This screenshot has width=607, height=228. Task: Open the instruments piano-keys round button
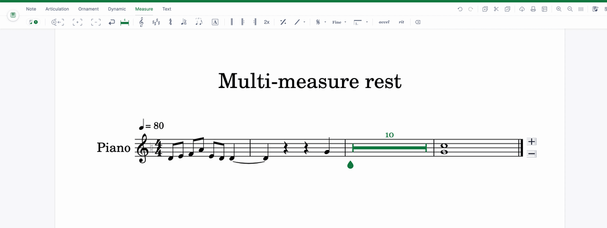click(13, 15)
